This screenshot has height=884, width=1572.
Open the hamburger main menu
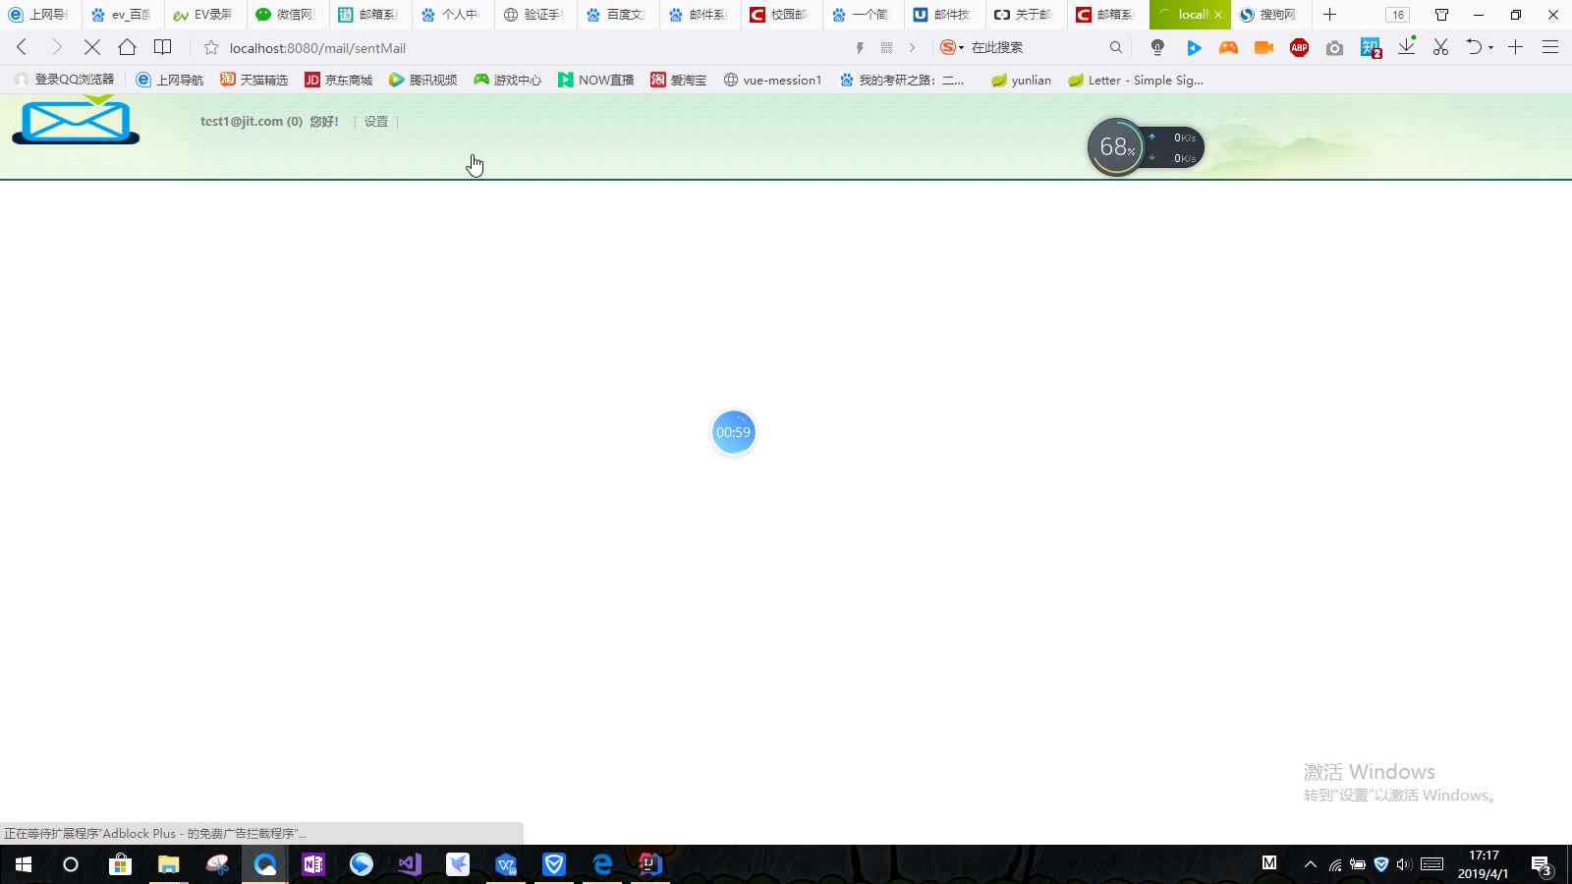1550,47
